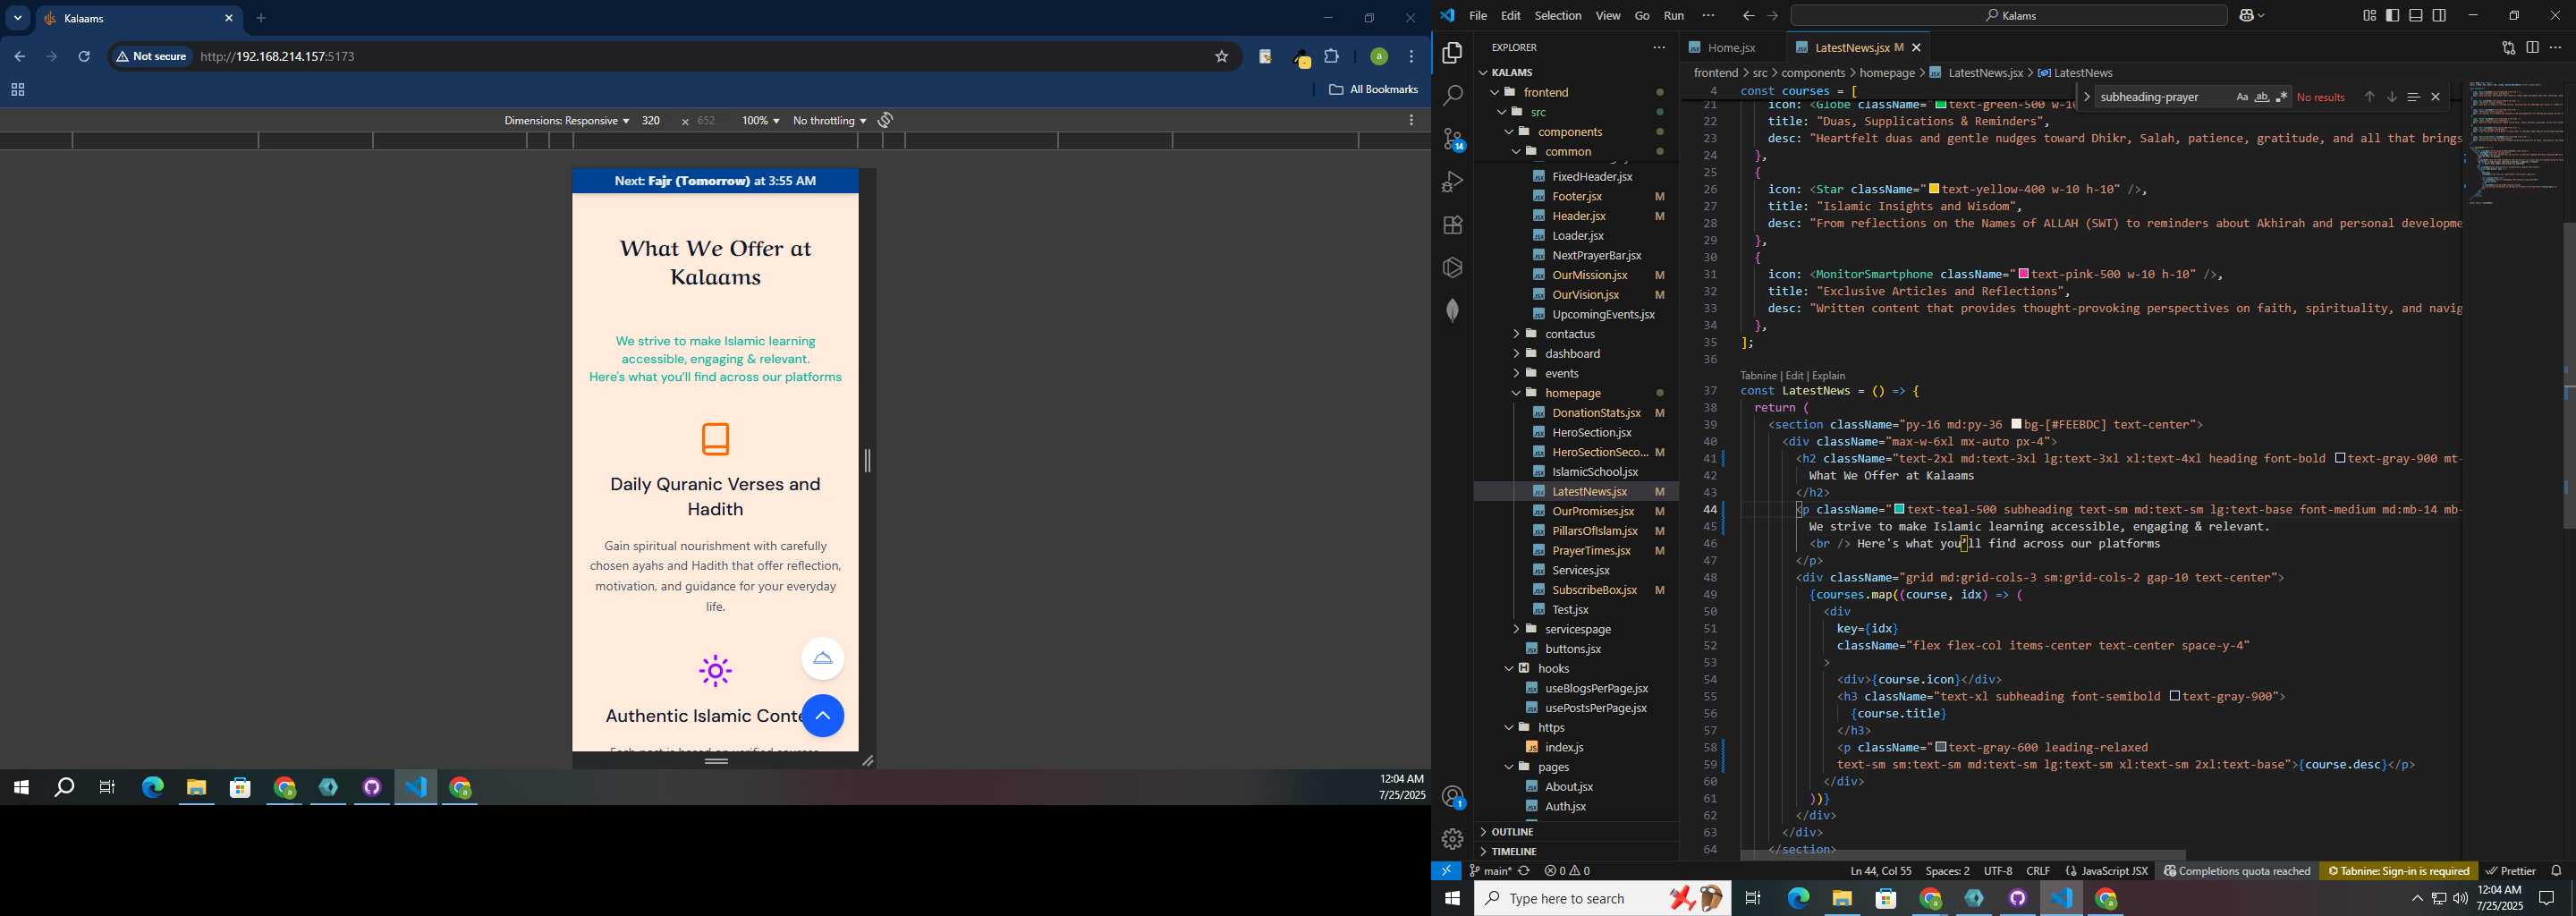Click the Copilot icon in the title bar
The width and height of the screenshot is (2576, 916).
pyautogui.click(x=2246, y=15)
